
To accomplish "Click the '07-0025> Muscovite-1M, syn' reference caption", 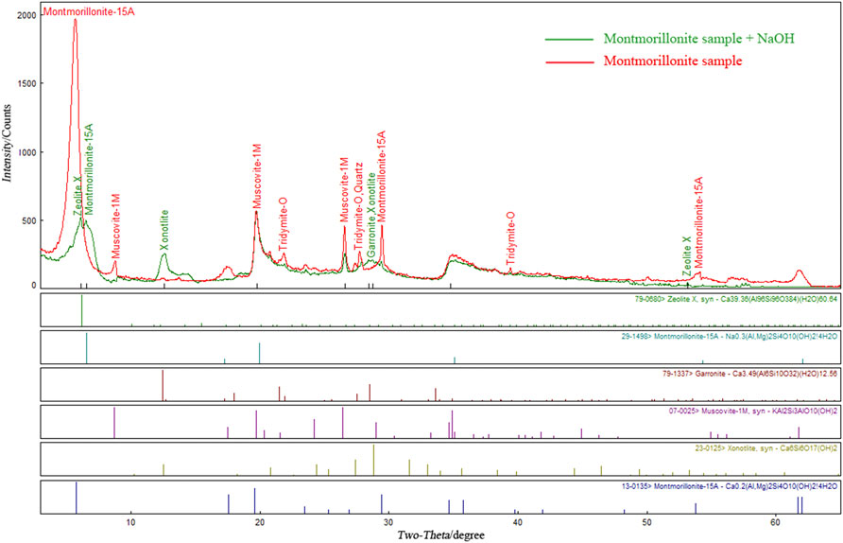I will point(752,411).
